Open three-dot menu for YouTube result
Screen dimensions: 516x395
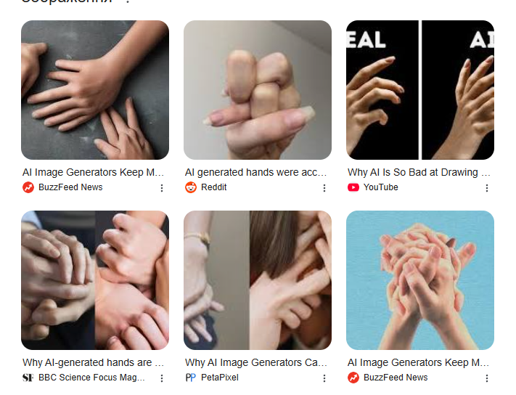(x=487, y=188)
